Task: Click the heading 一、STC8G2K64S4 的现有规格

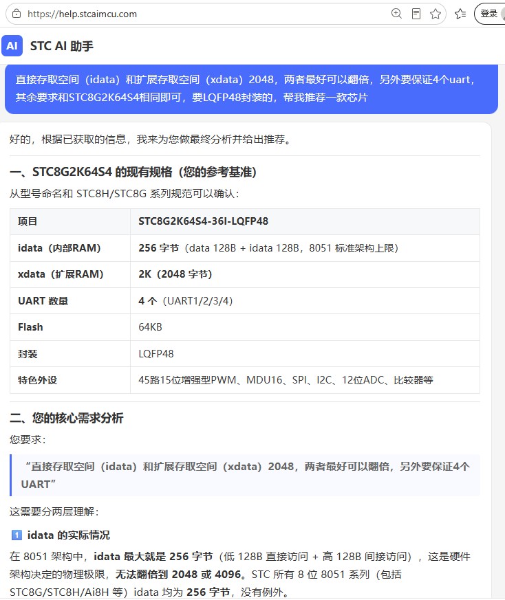Action: (x=133, y=173)
